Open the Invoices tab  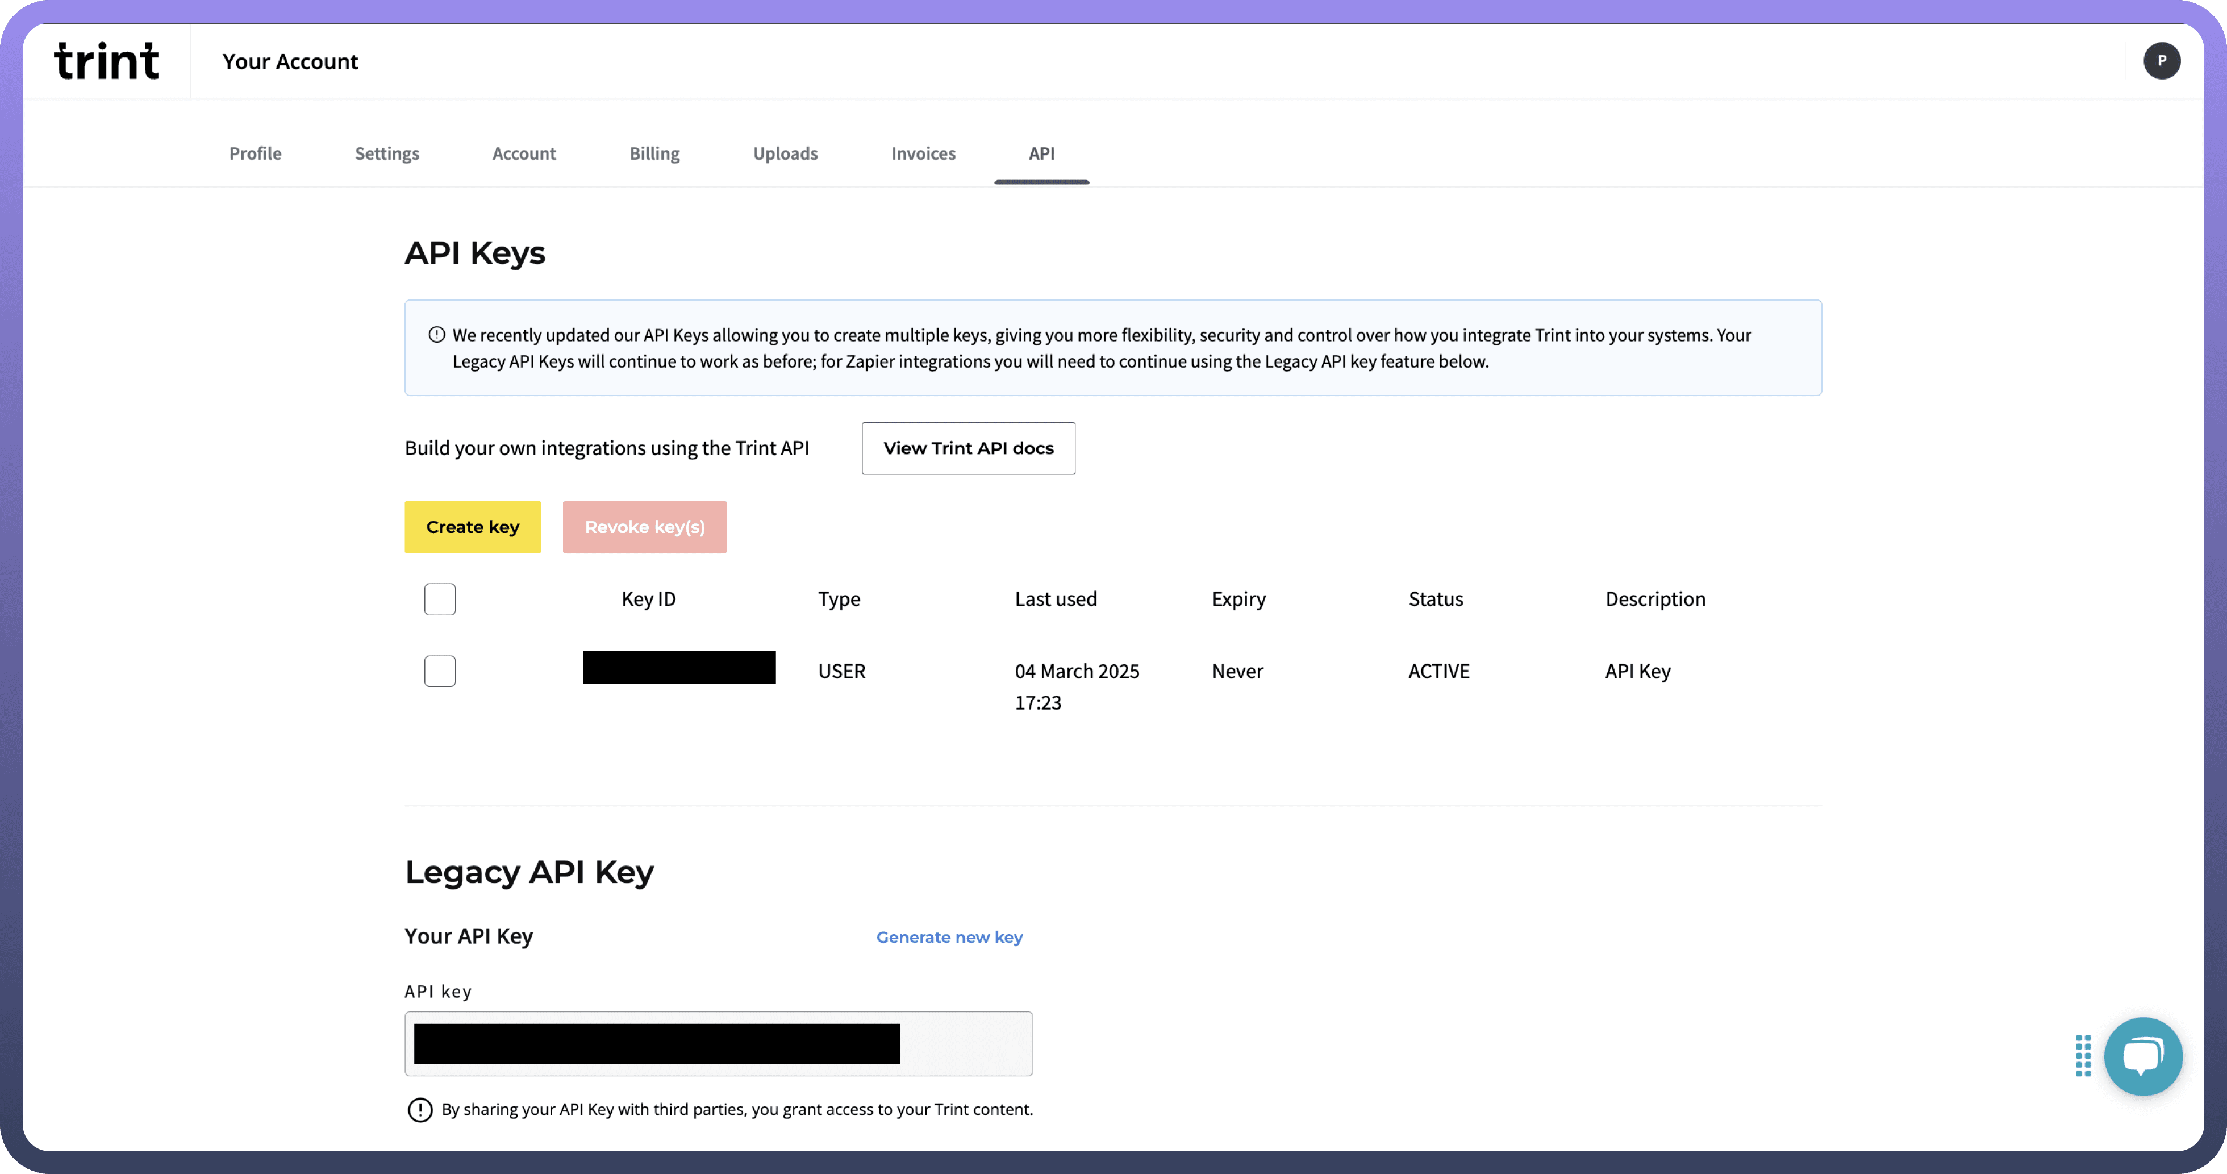pos(923,153)
